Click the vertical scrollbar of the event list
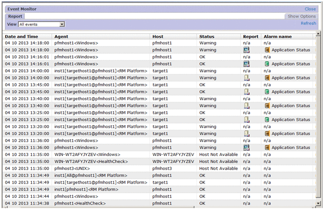 319,120
